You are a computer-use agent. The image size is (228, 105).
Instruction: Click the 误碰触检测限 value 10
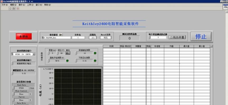pos(85,53)
